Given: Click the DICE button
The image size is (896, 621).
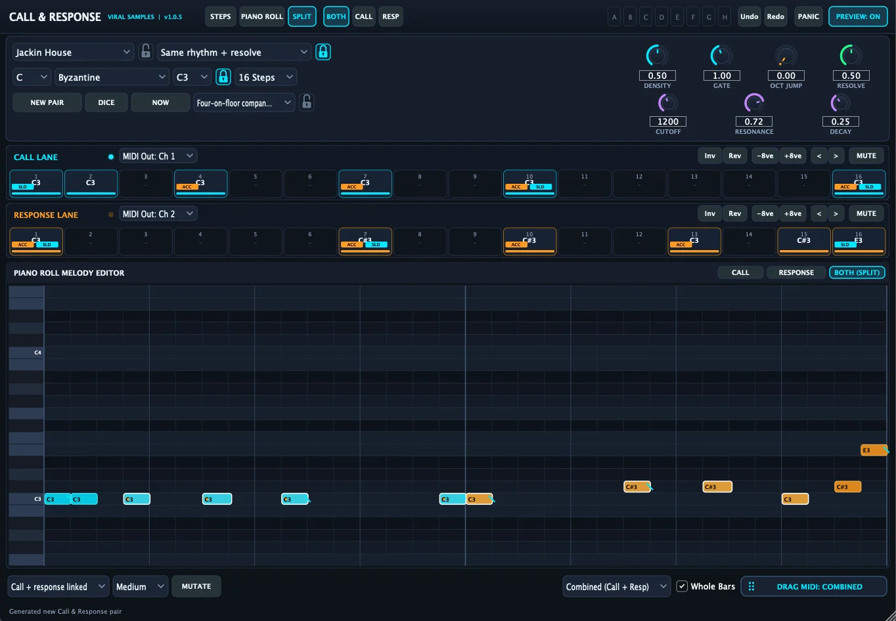Looking at the screenshot, I should (x=106, y=102).
